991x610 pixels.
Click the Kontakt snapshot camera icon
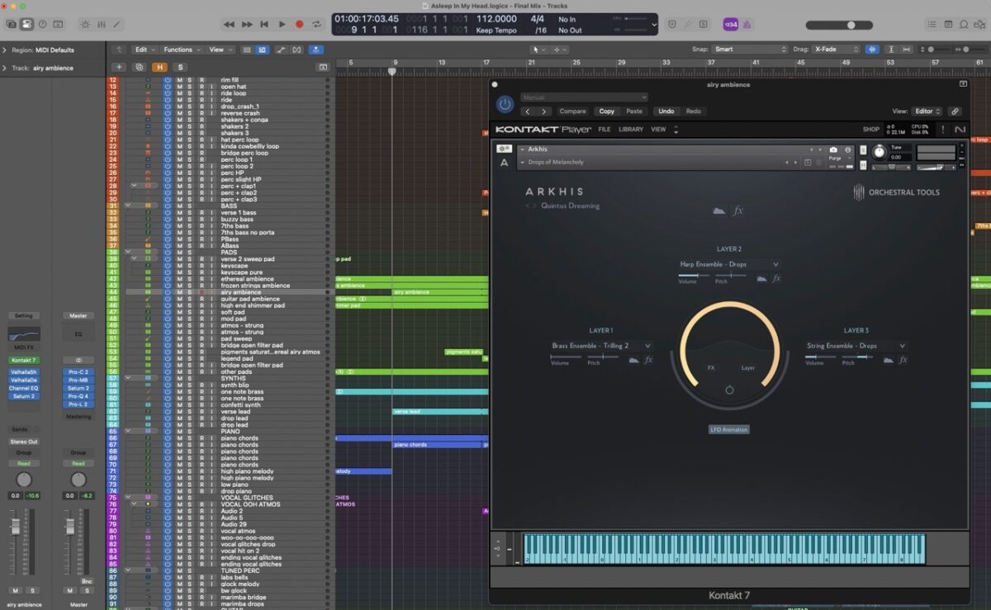click(x=833, y=149)
